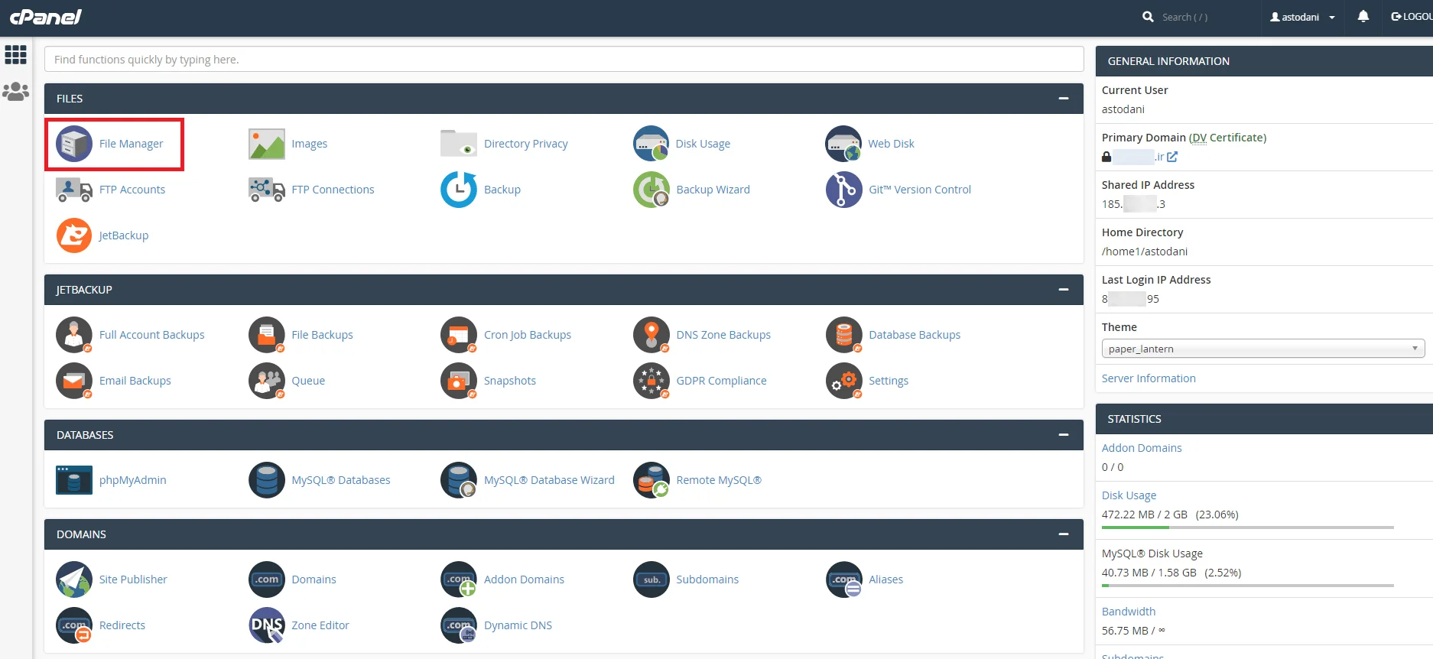The height and width of the screenshot is (659, 1433).
Task: Open the File Manager icon
Action: click(x=74, y=144)
